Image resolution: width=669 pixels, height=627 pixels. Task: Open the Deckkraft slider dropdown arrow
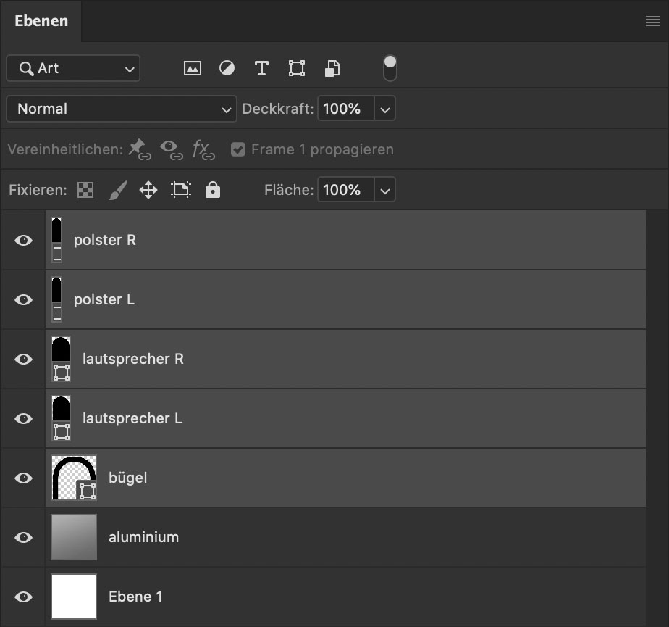pyautogui.click(x=385, y=109)
